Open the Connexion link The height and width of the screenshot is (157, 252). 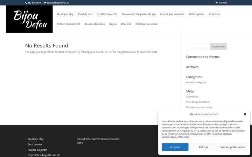tap(192, 97)
